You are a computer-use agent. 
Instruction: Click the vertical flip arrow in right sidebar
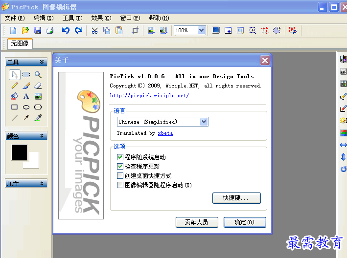coord(343,157)
